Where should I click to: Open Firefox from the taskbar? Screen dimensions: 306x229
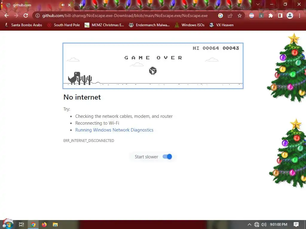pos(44,225)
